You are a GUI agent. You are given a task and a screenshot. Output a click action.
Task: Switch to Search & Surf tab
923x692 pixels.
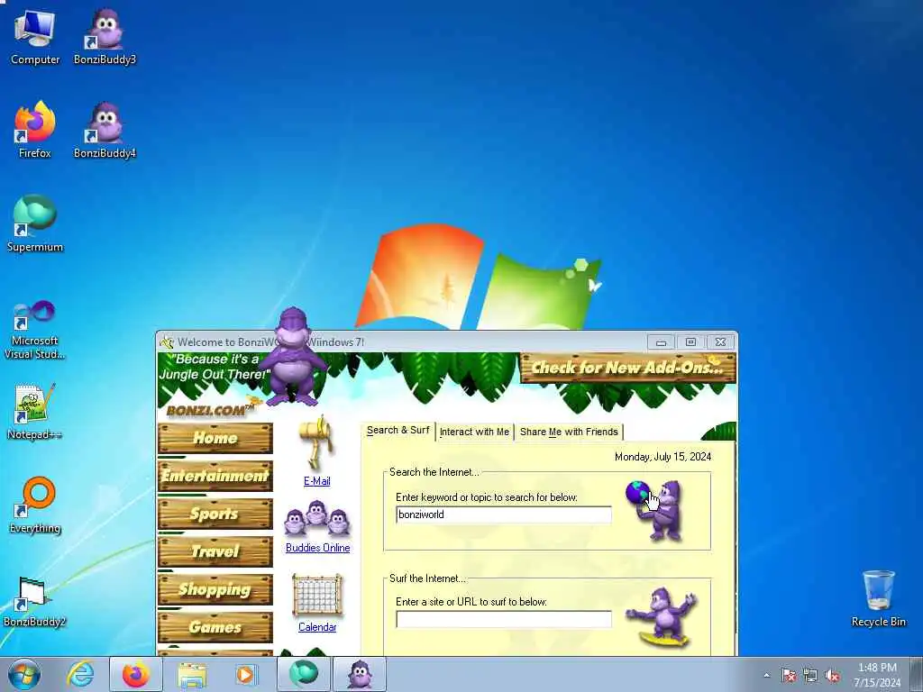pos(398,431)
